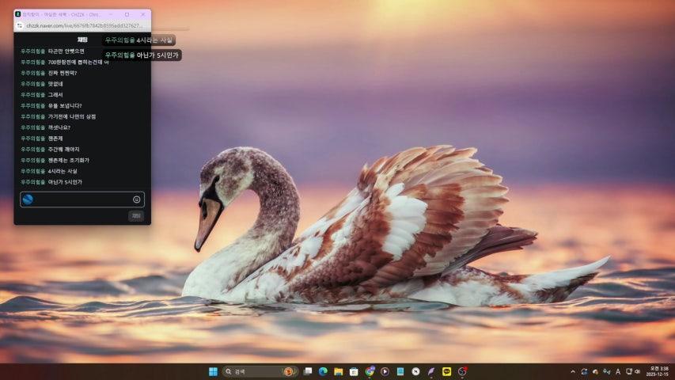Click username on '4시라는 사실' chat message
This screenshot has height=380, width=675.
(x=32, y=171)
